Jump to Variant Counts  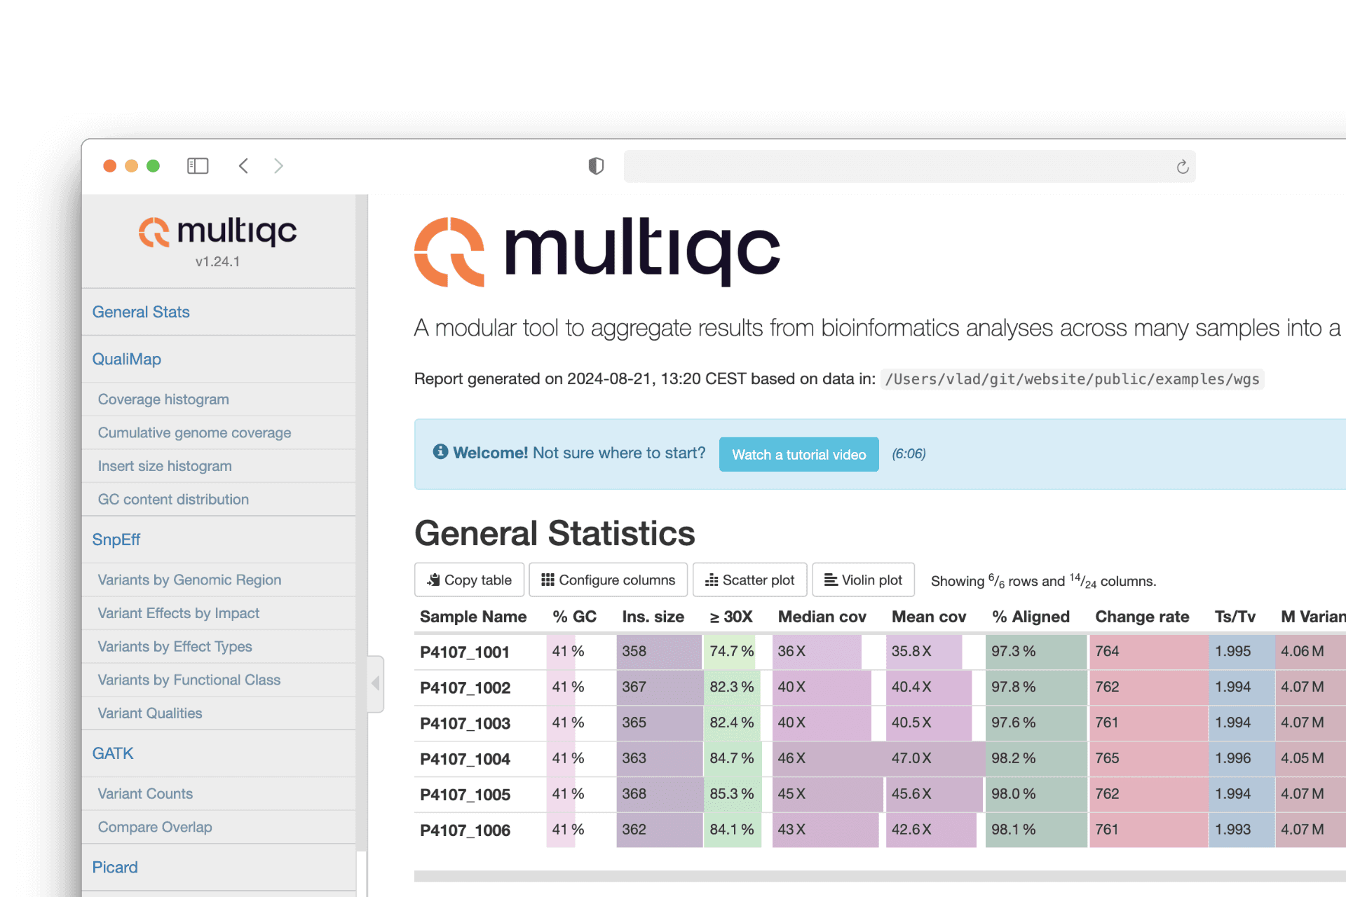click(145, 794)
